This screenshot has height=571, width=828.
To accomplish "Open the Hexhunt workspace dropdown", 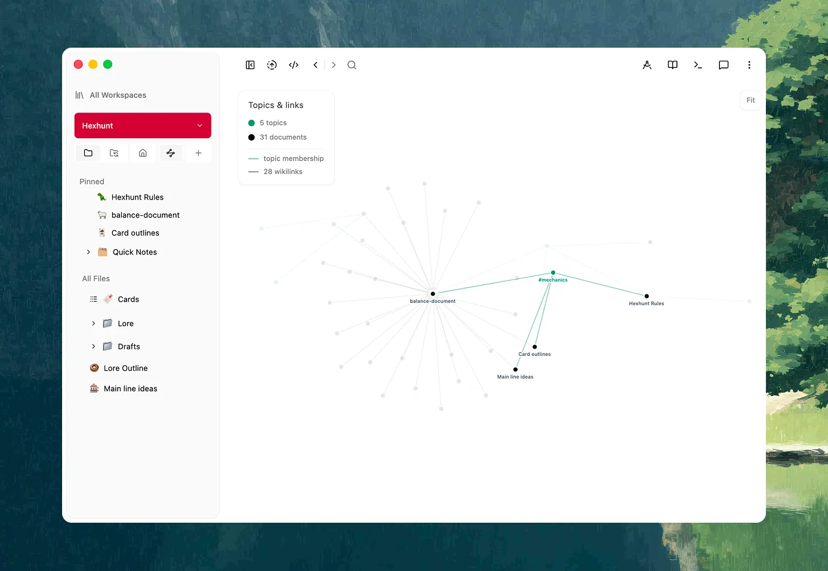I will 143,126.
